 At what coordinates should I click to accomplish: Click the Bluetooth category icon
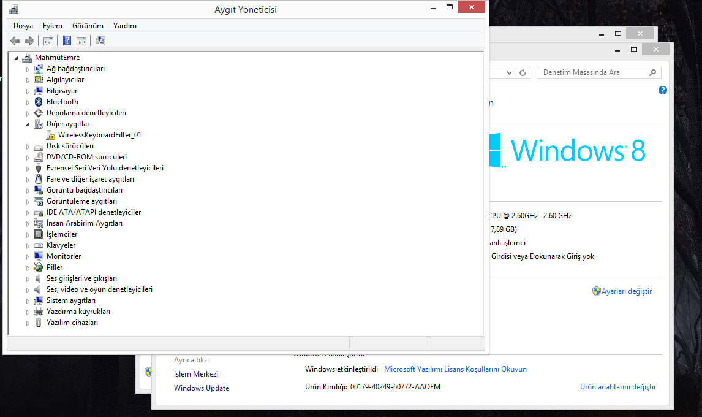pos(39,102)
